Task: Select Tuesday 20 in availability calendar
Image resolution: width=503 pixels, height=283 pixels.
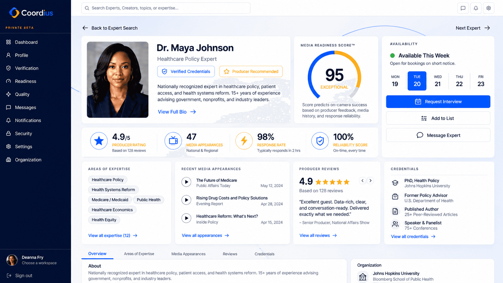Action: 417,81
